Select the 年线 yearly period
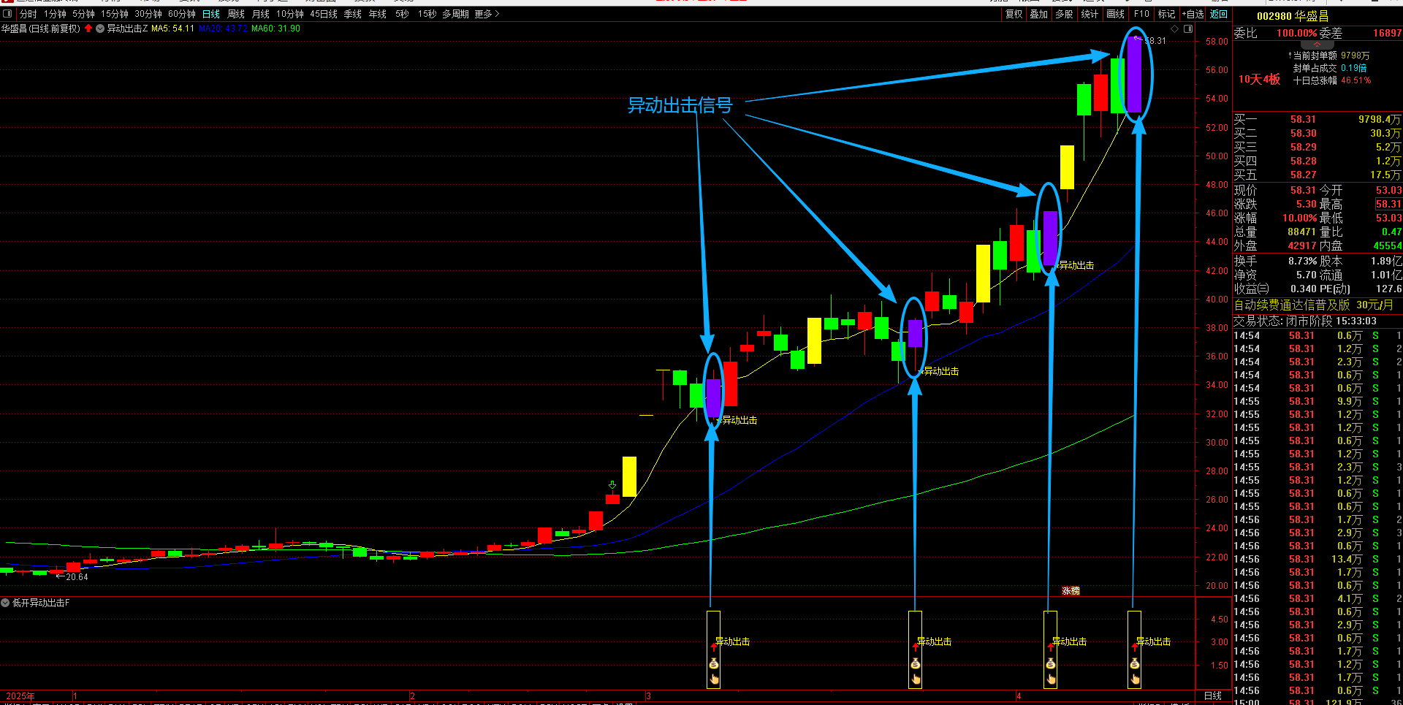 378,14
